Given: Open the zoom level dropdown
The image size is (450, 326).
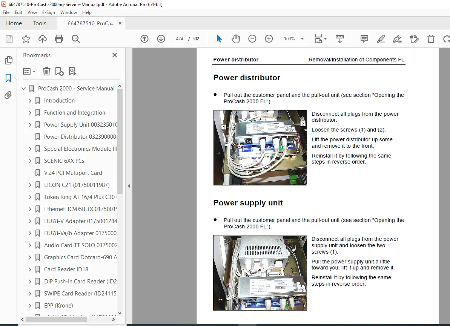Looking at the screenshot, I should coord(302,39).
